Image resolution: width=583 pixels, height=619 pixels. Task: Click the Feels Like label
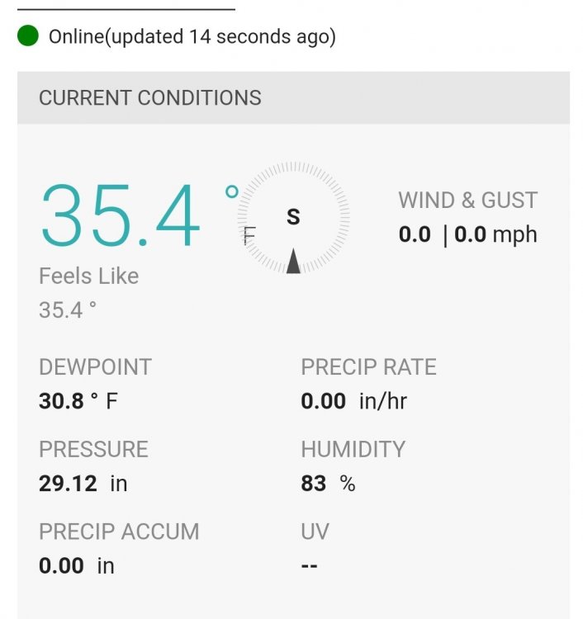(x=89, y=276)
